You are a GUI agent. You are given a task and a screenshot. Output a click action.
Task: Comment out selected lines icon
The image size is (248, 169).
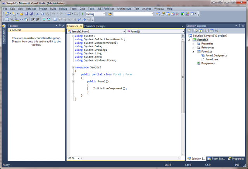[44, 19]
